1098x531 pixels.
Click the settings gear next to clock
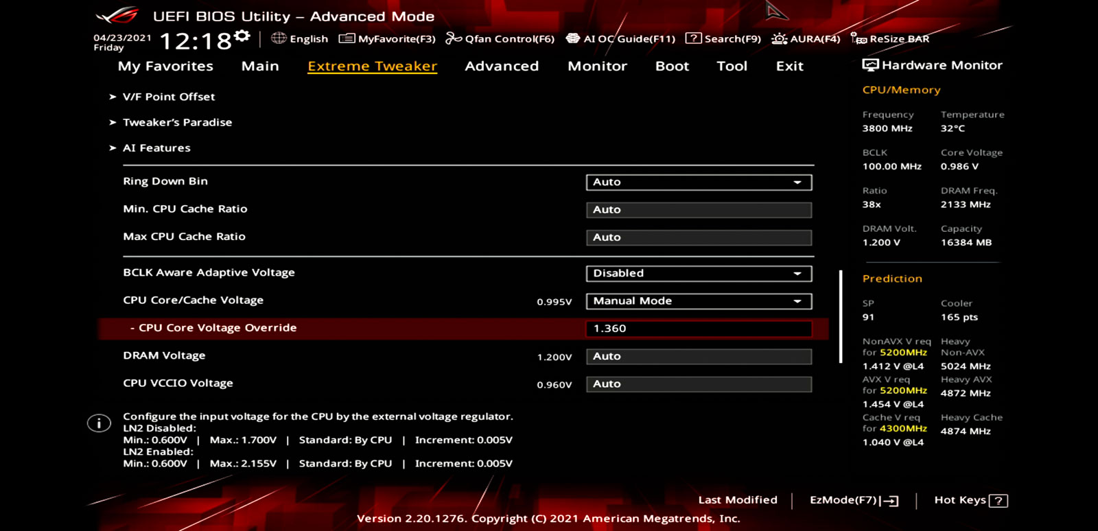coord(242,36)
